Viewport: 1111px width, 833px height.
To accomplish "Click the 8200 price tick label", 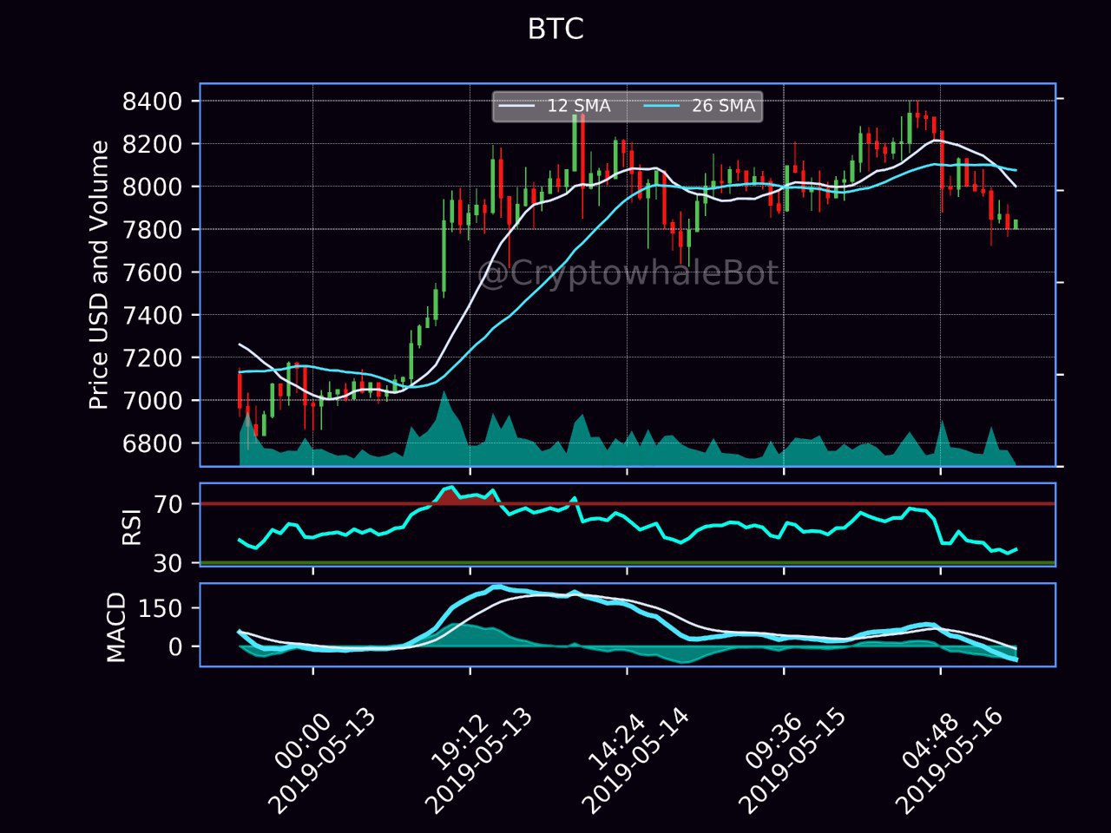I will (x=152, y=144).
